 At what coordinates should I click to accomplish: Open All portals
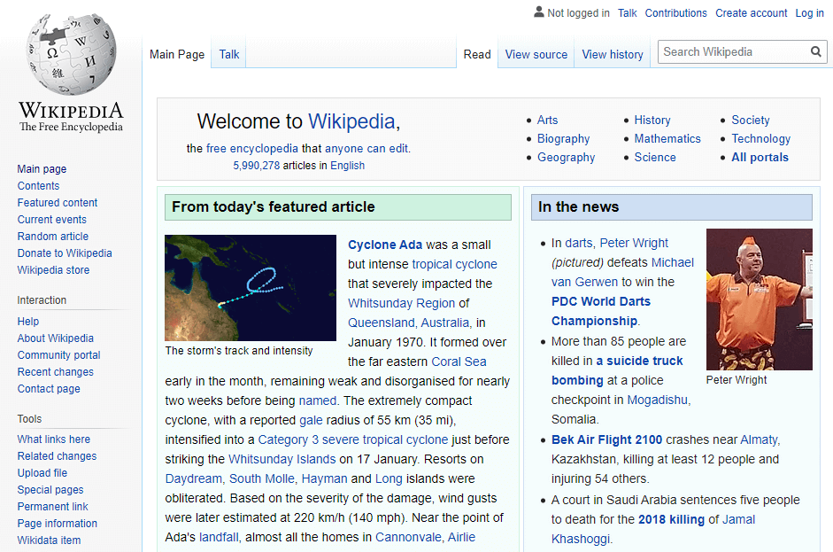760,157
